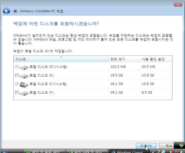Click the colorful globe icon beside Cancel button
The width and height of the screenshot is (185, 153).
(x=181, y=145)
